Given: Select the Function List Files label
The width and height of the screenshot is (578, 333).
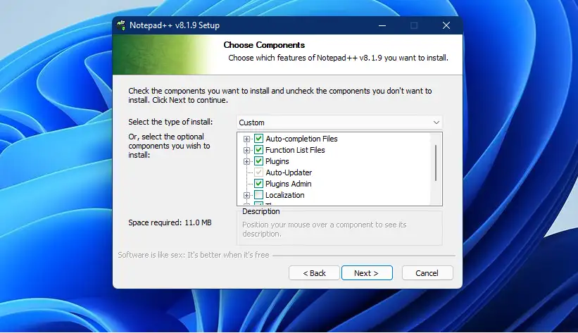Looking at the screenshot, I should (295, 150).
